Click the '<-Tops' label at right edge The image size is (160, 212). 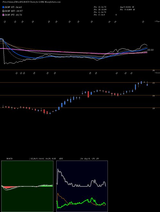pyautogui.click(x=157, y=22)
